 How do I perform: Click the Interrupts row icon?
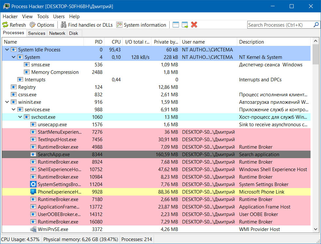click(x=20, y=80)
